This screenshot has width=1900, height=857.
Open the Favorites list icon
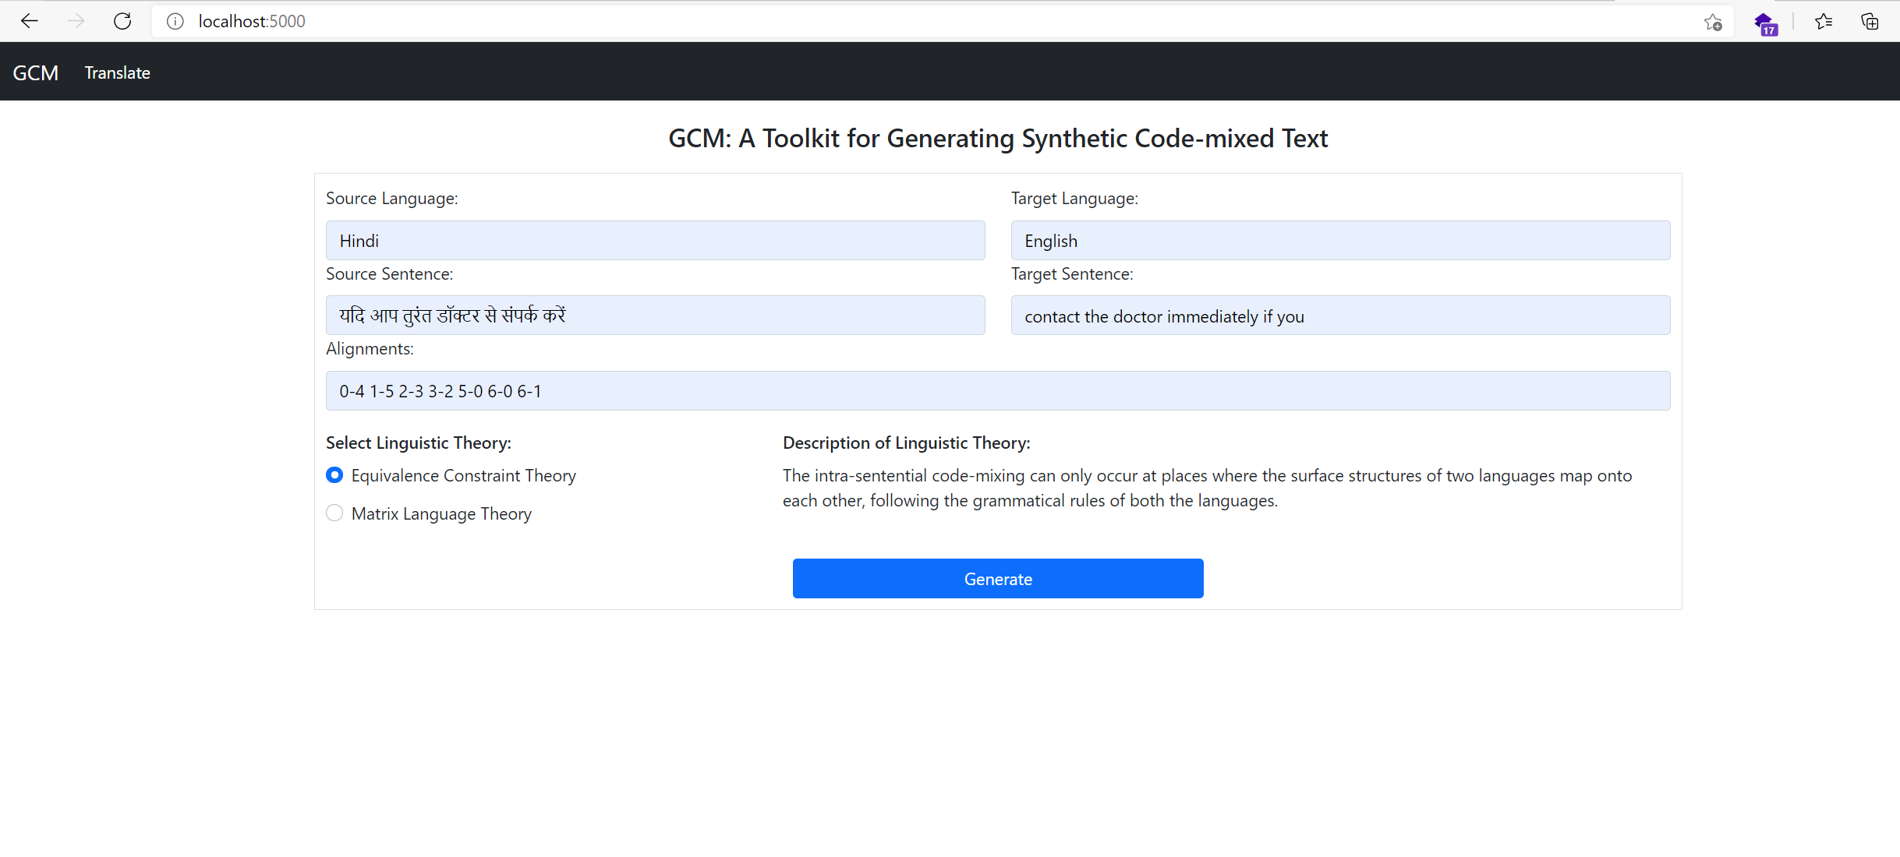[x=1824, y=22]
